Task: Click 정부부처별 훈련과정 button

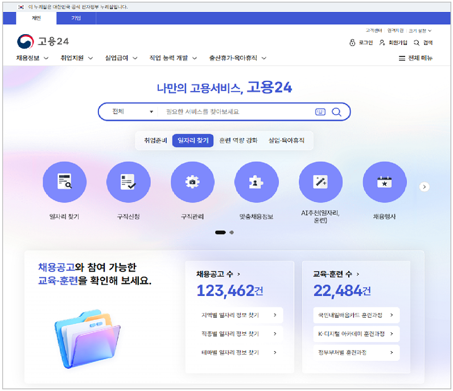Action: (356, 352)
